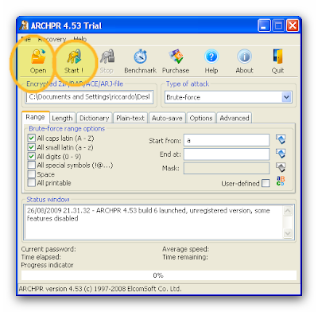Screen dimensions: 318x312
Task: Open the Help menu
Action: pos(80,39)
